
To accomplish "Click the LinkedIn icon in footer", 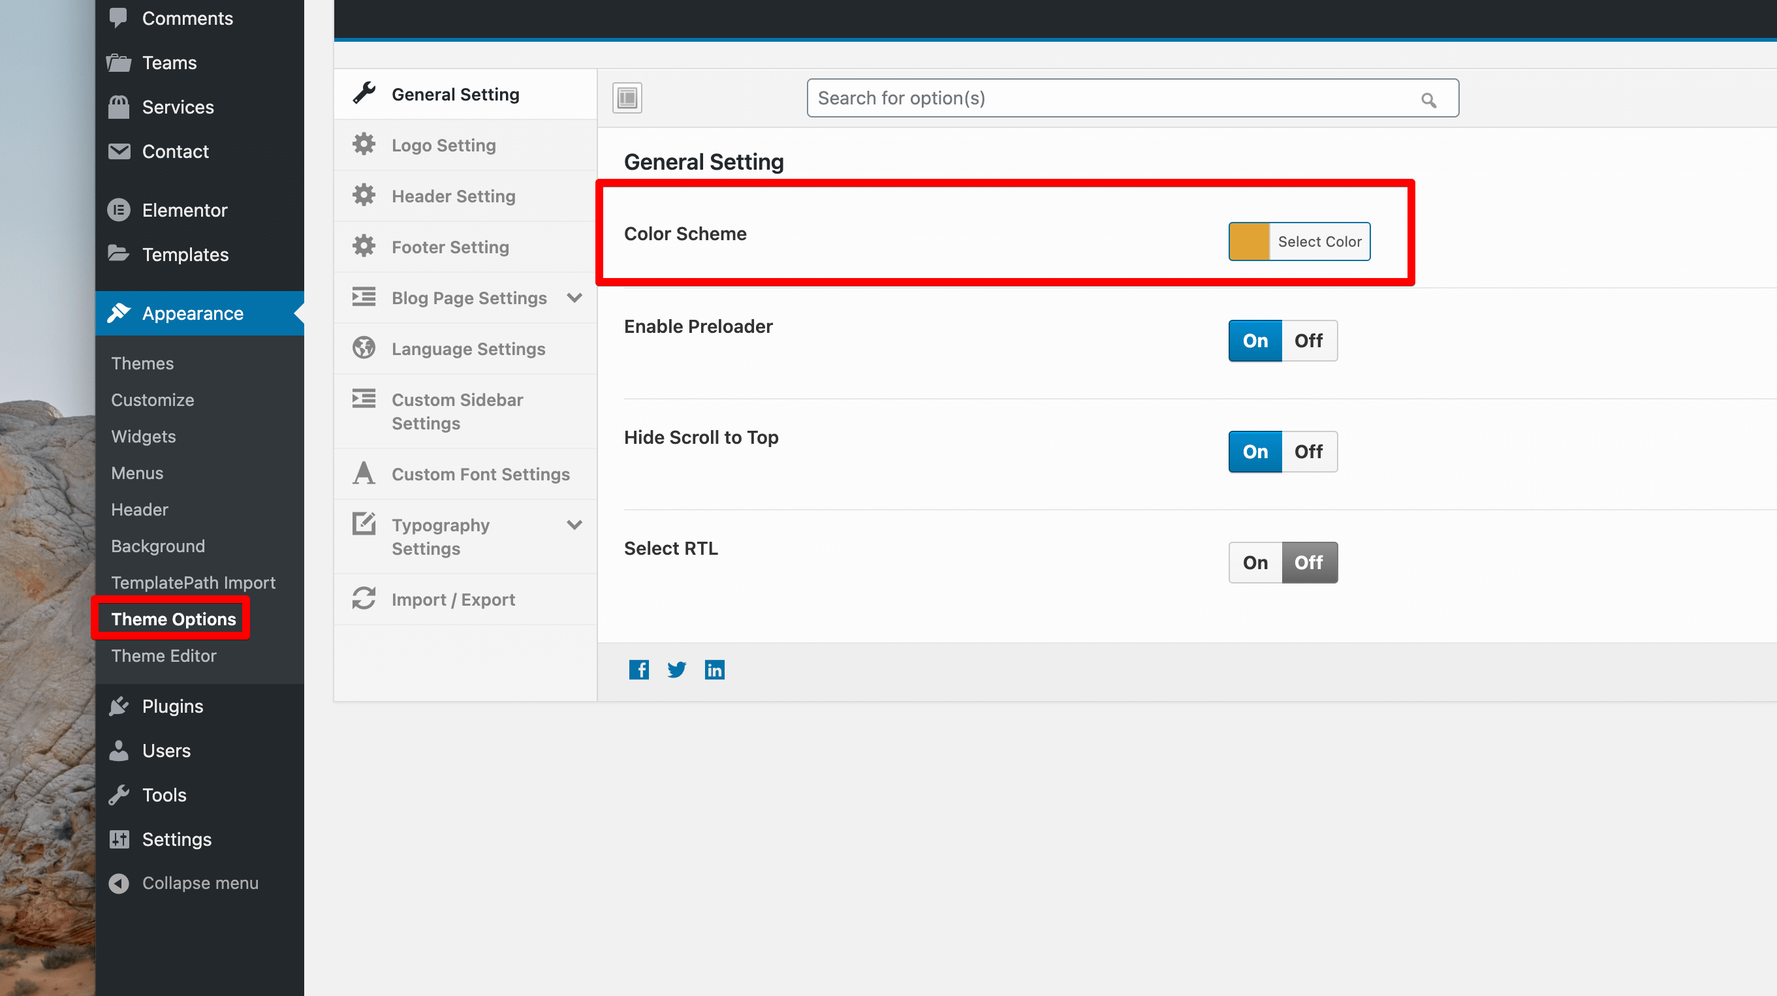I will (x=714, y=670).
